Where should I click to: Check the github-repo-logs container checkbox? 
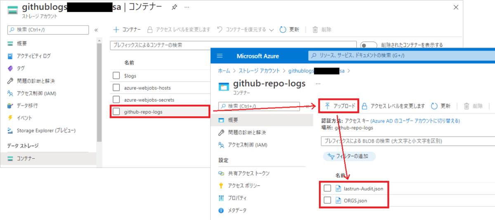116,112
